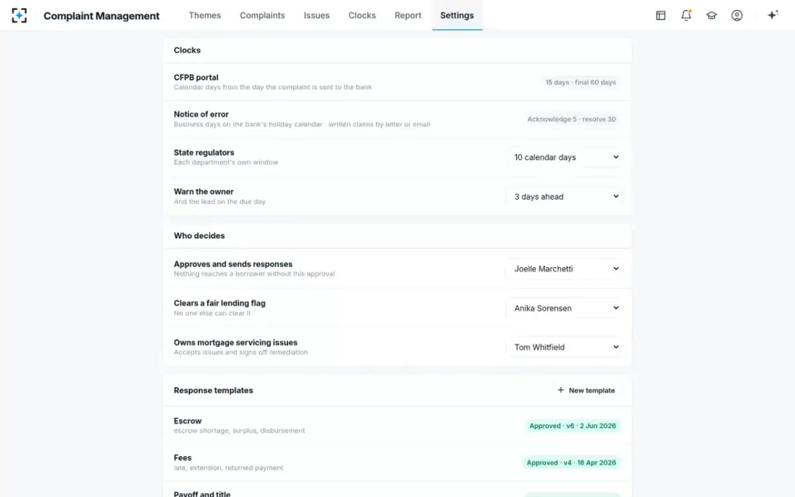The height and width of the screenshot is (497, 795).
Task: Launch the sparkle AI assistant icon
Action: [772, 15]
